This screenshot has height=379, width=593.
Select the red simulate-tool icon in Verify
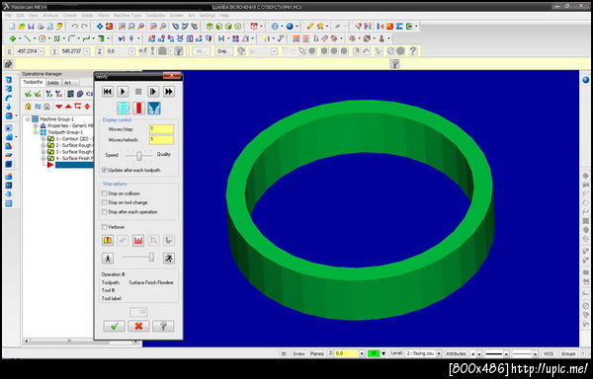138,109
